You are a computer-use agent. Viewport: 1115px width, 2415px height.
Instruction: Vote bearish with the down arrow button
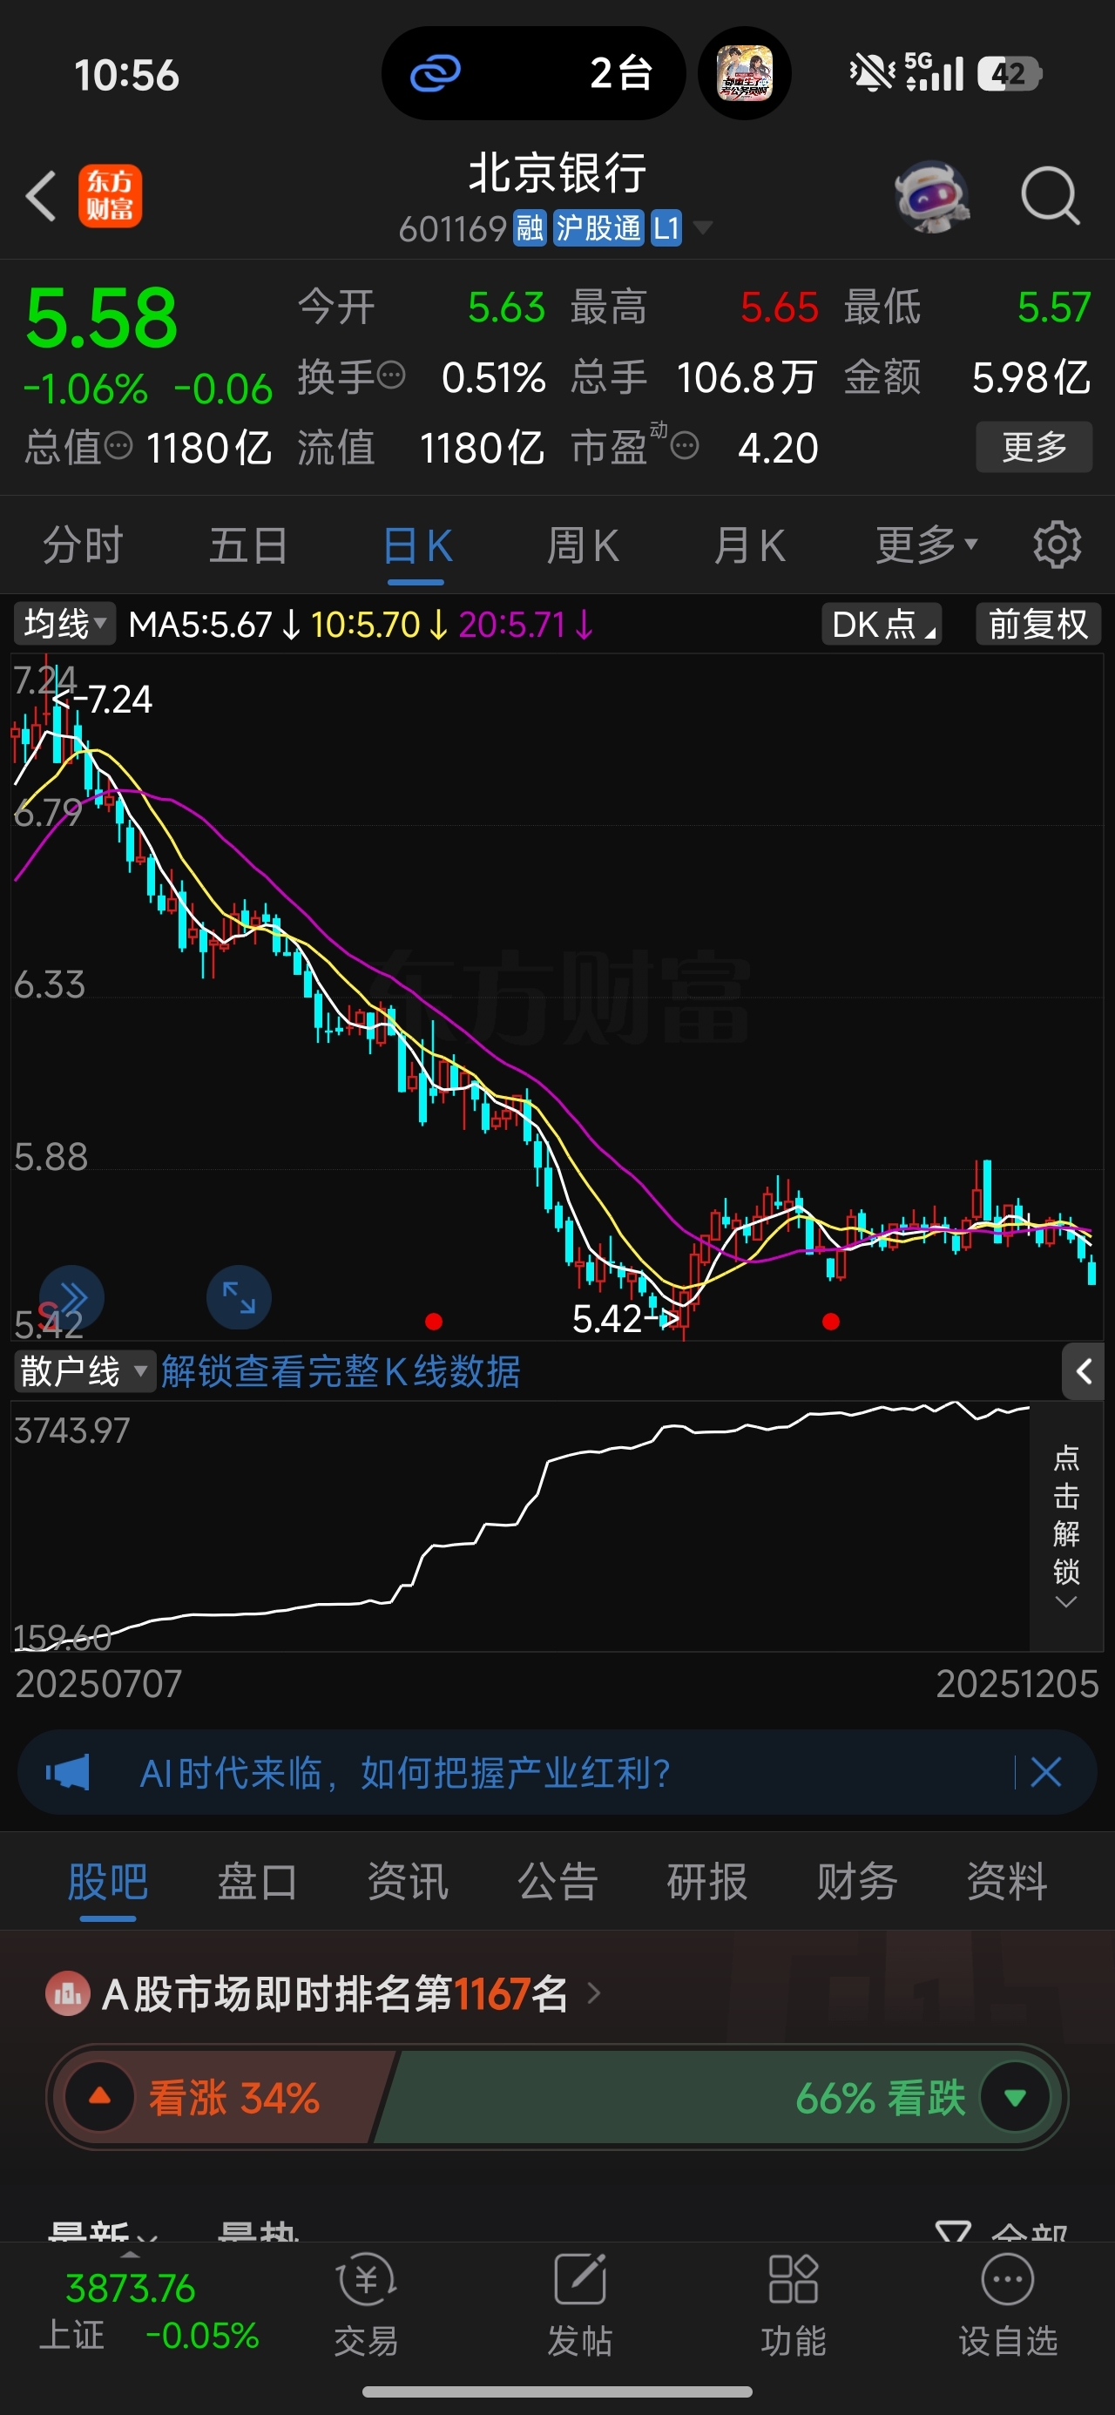click(1015, 2097)
